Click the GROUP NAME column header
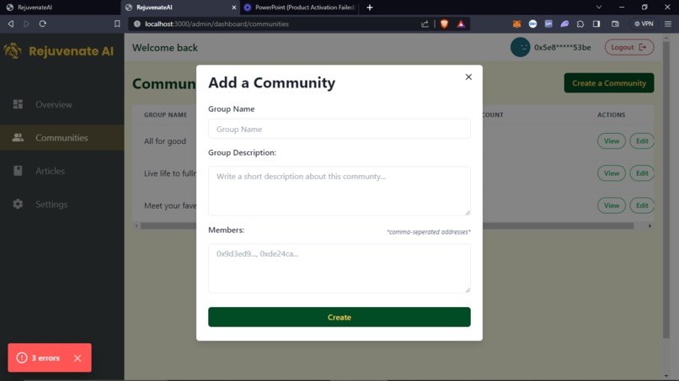Viewport: 679px width, 381px height. pyautogui.click(x=165, y=114)
